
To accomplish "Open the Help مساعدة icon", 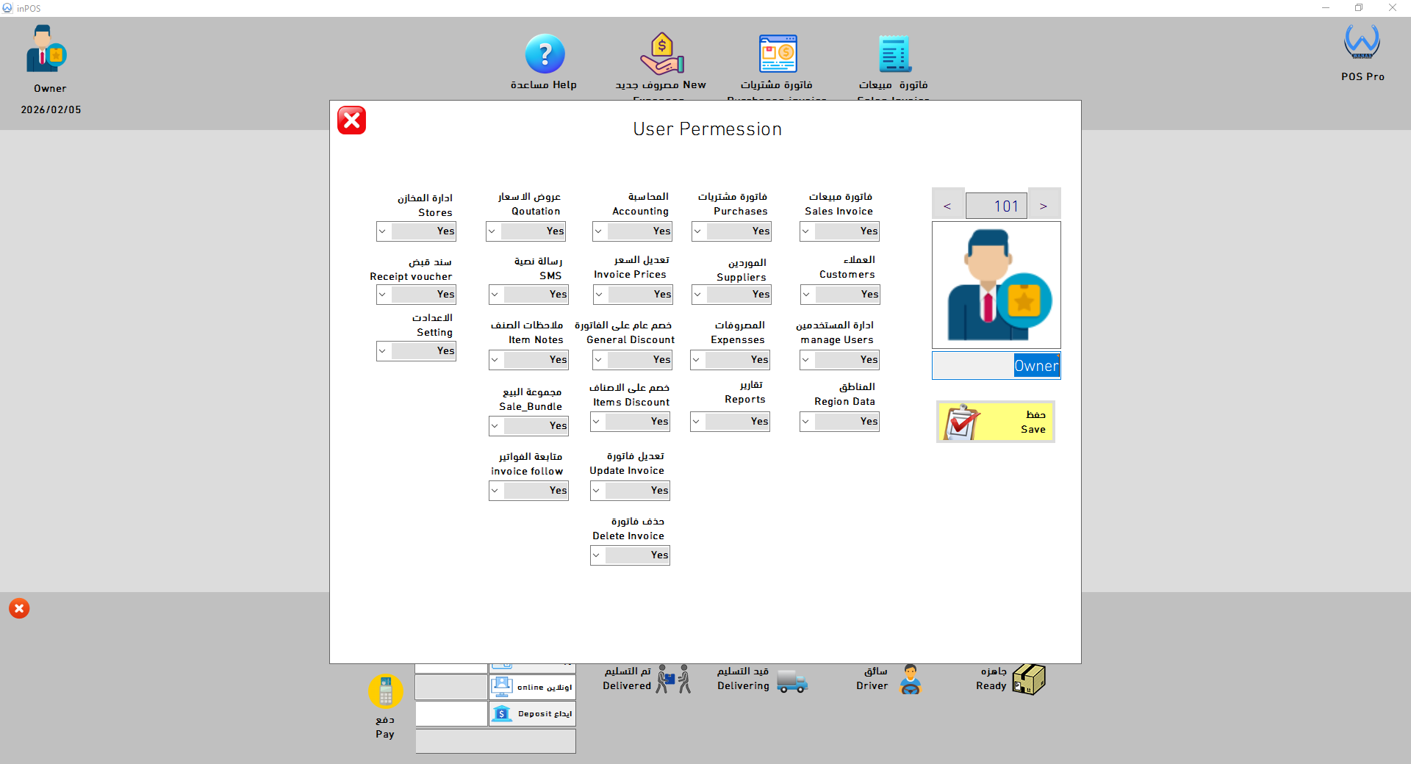I will [545, 54].
